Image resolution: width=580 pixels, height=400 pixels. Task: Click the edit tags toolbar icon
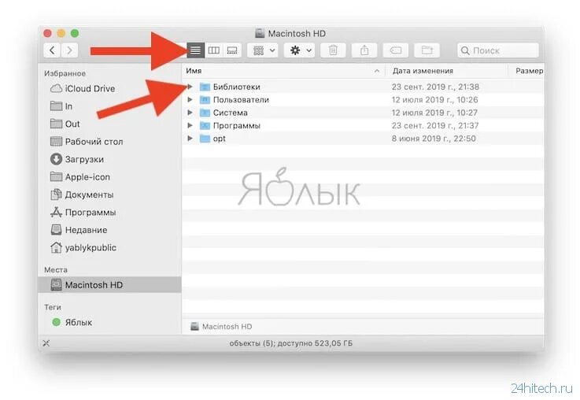[395, 50]
